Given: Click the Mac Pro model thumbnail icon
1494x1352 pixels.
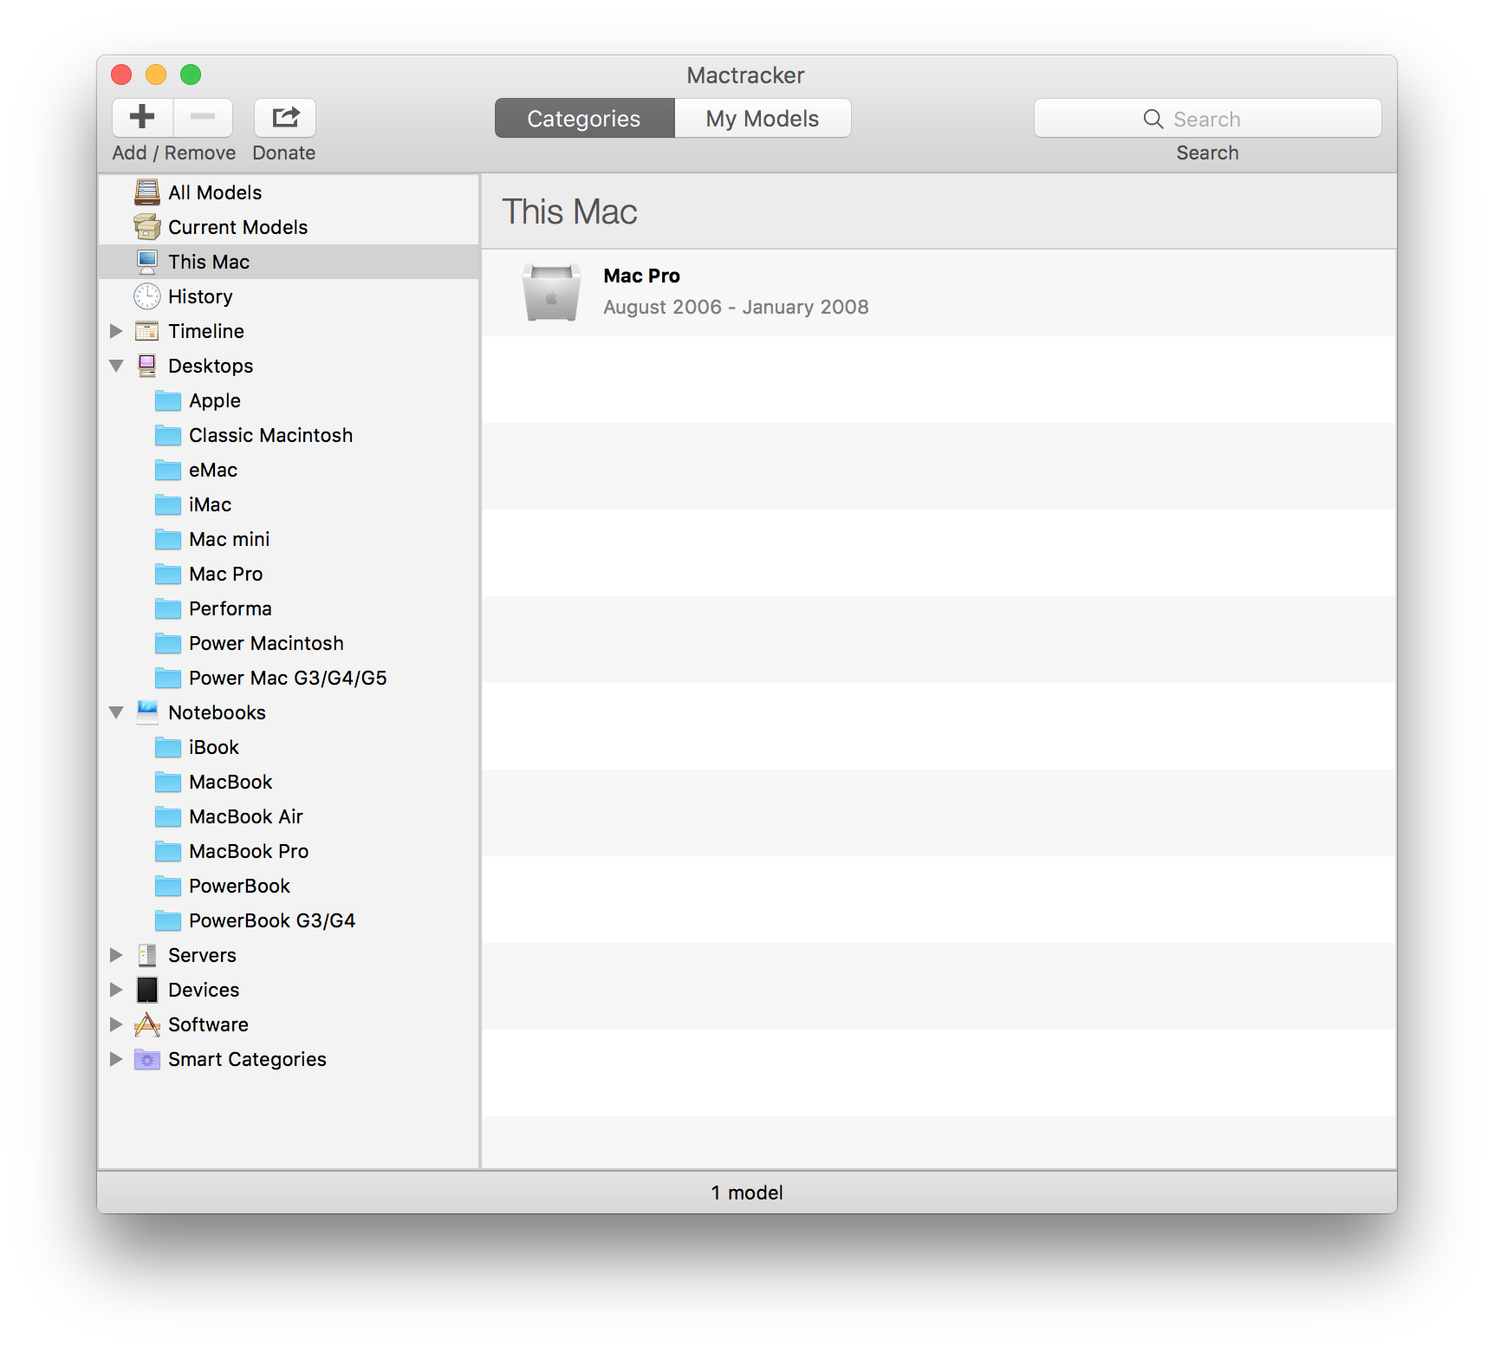Looking at the screenshot, I should coord(551,292).
